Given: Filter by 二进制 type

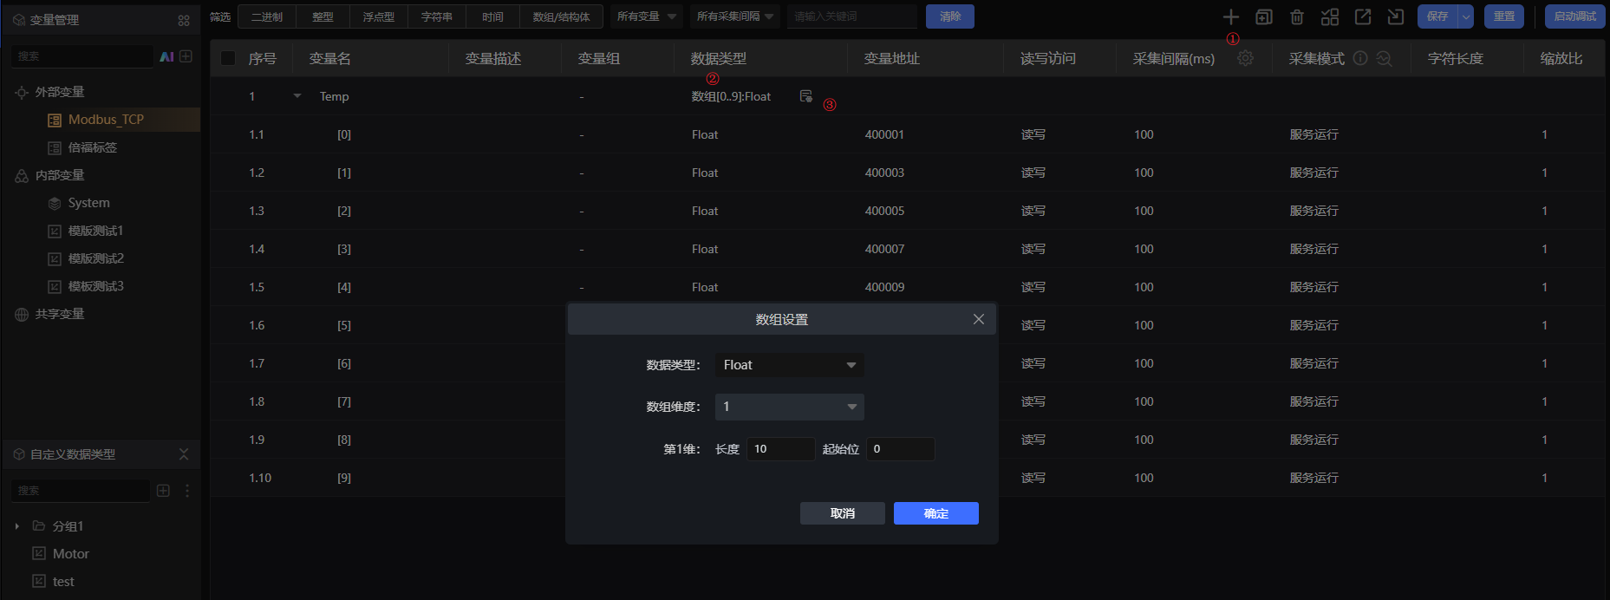Looking at the screenshot, I should pos(267,16).
